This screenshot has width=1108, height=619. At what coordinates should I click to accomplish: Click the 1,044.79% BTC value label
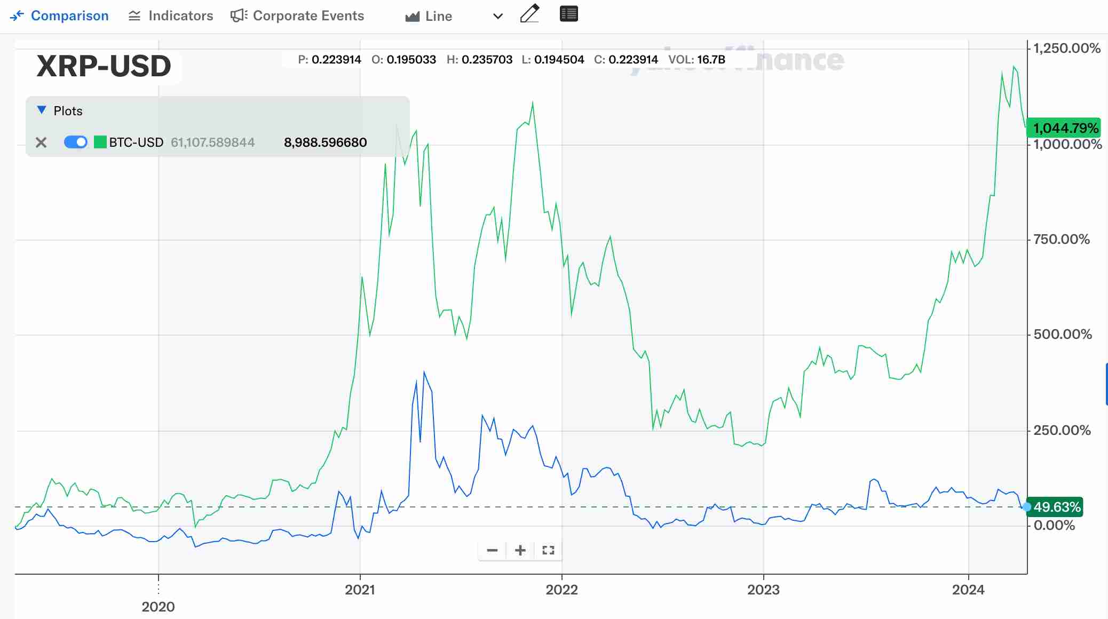(x=1065, y=128)
